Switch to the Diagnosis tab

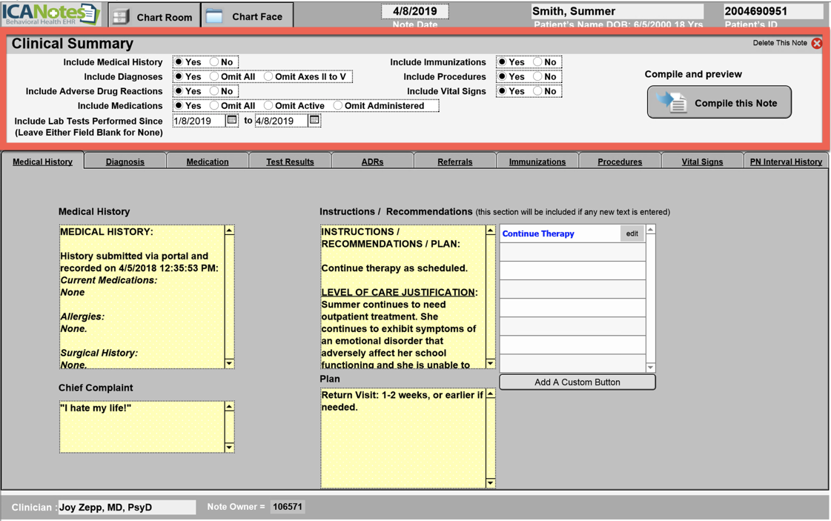click(x=125, y=162)
